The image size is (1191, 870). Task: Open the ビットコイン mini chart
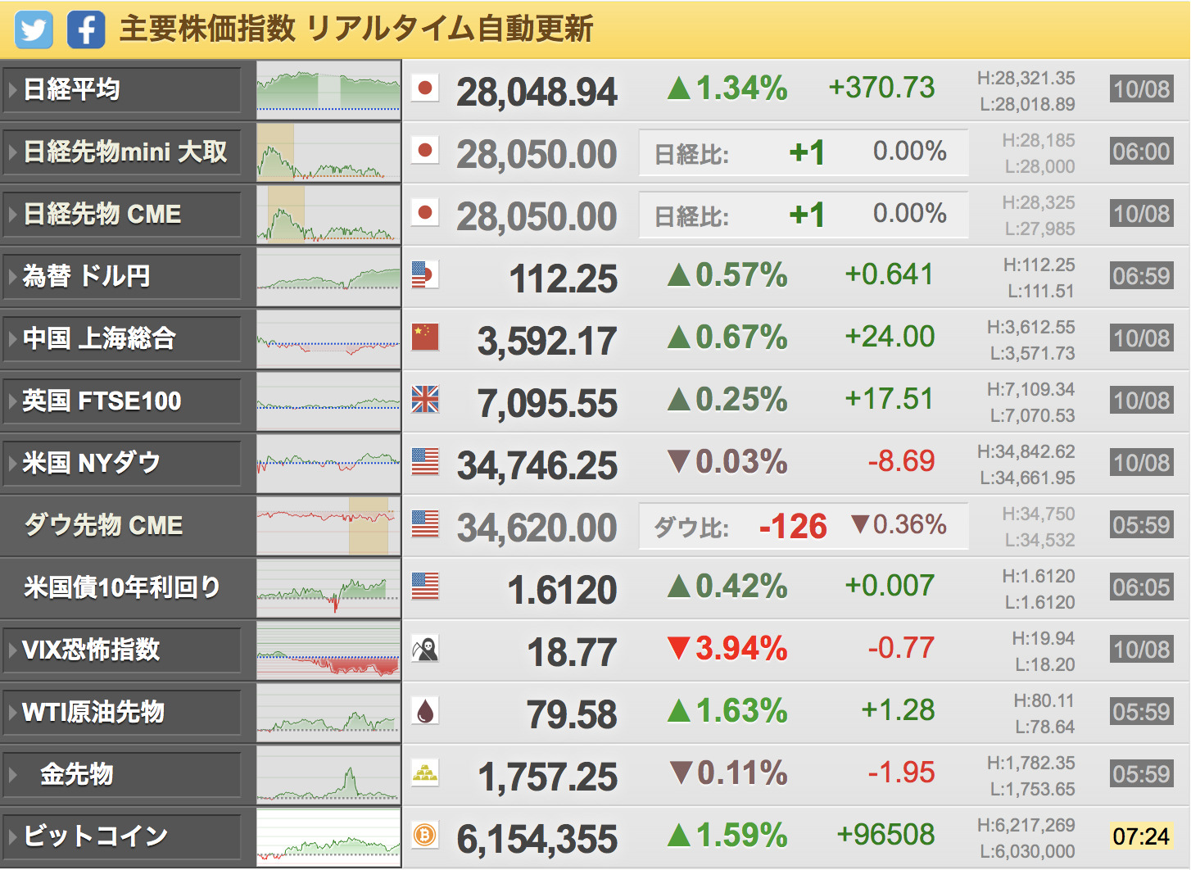point(328,837)
